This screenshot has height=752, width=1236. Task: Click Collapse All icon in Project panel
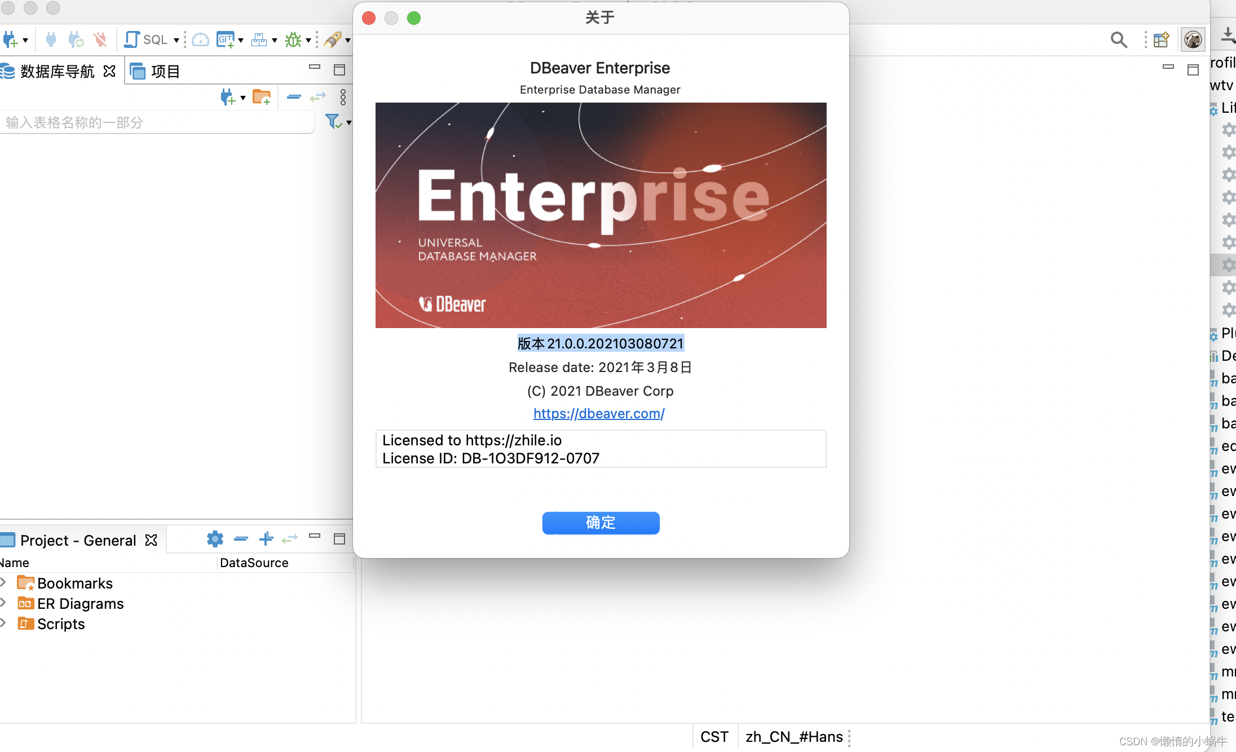pos(241,539)
